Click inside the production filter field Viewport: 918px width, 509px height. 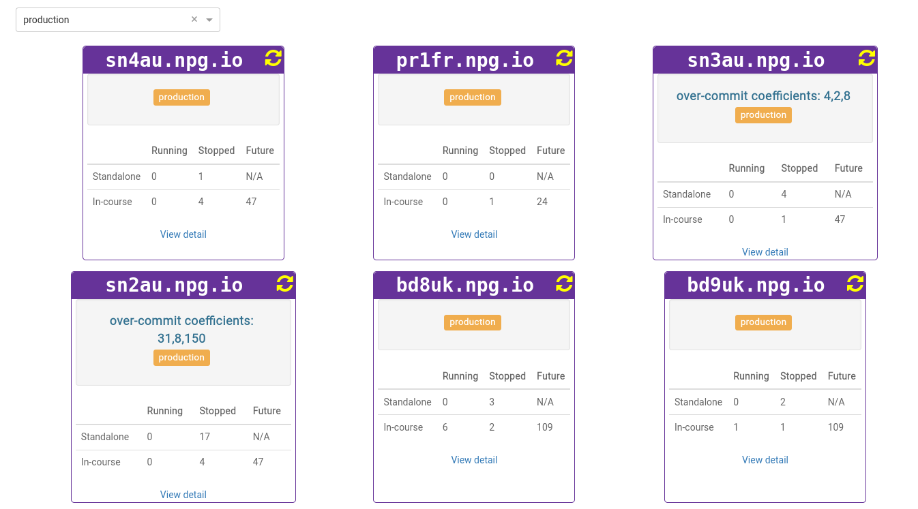pyautogui.click(x=118, y=20)
